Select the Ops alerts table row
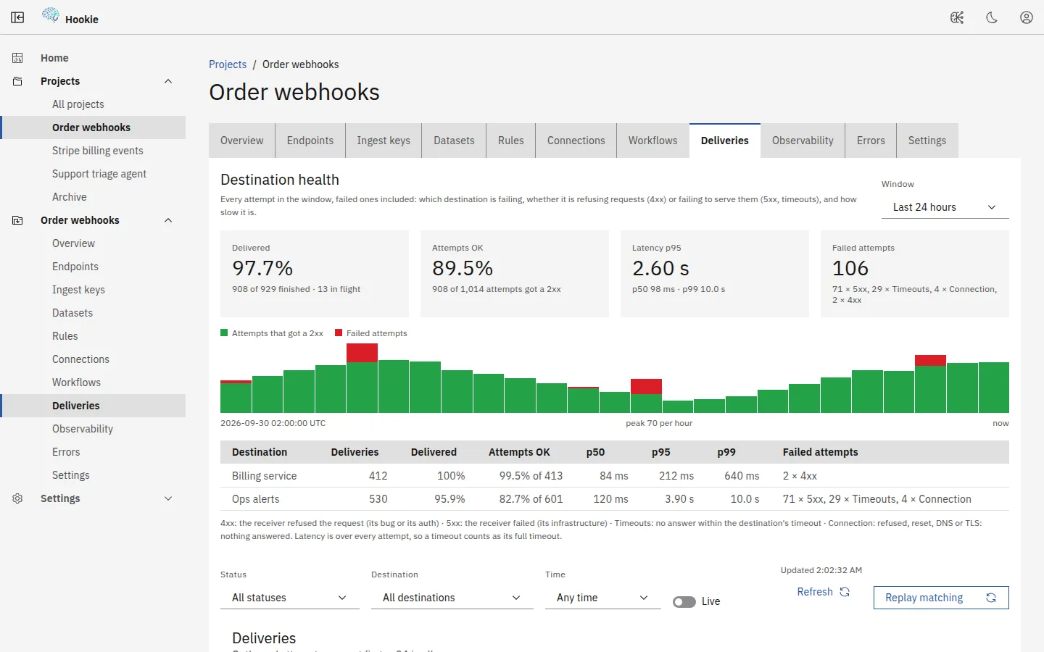The width and height of the screenshot is (1044, 652). (x=615, y=499)
